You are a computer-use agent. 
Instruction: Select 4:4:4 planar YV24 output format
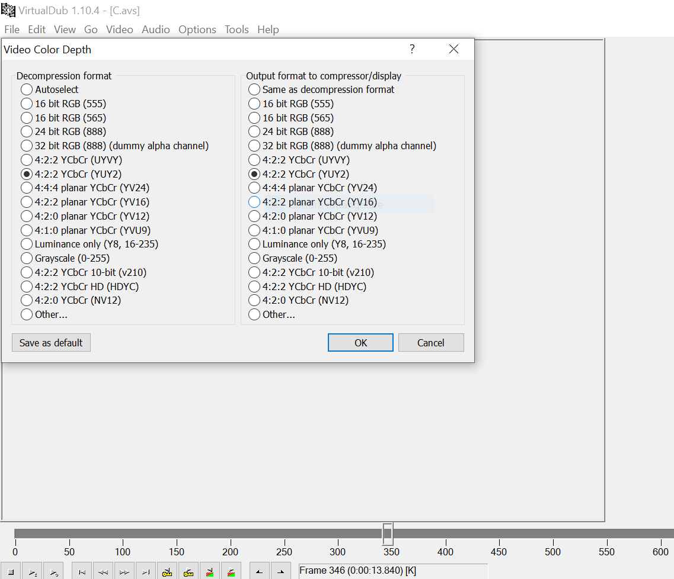click(x=312, y=188)
